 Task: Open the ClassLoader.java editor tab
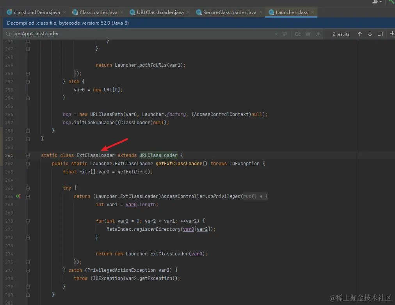tap(98, 12)
